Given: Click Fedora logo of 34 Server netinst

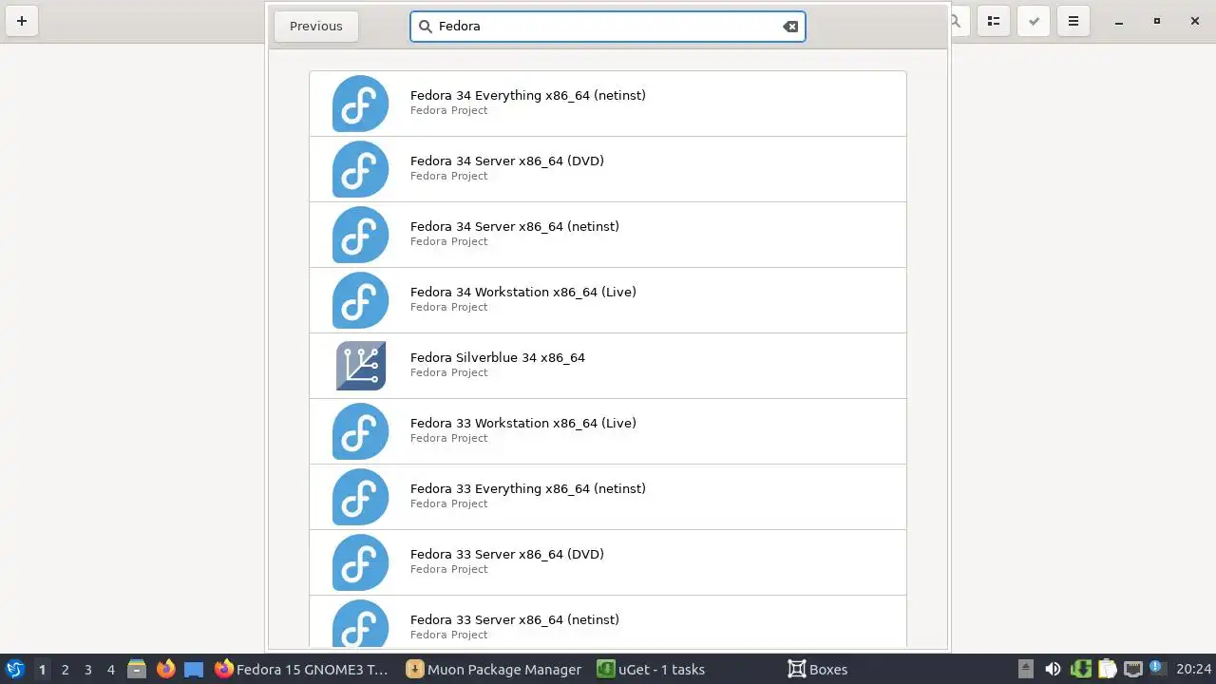Looking at the screenshot, I should (360, 235).
